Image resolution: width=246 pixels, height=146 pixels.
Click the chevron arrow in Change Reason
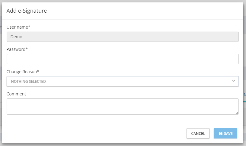(x=233, y=81)
